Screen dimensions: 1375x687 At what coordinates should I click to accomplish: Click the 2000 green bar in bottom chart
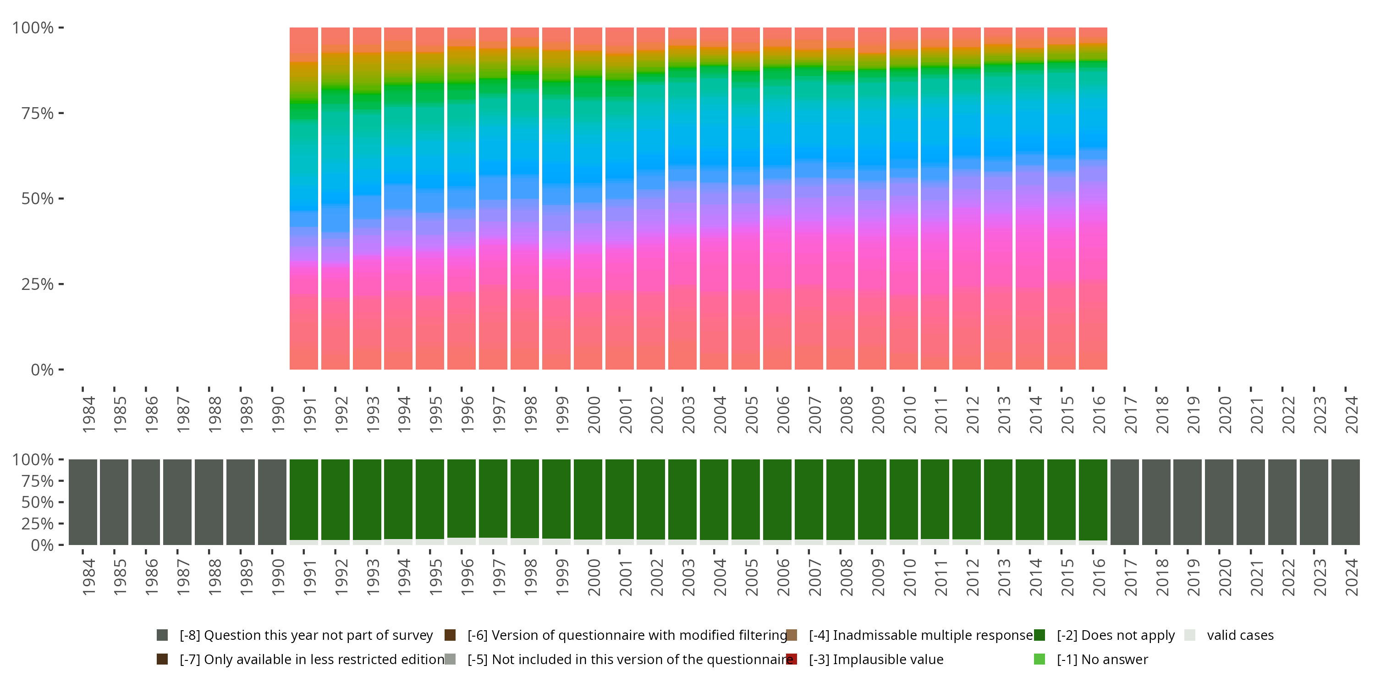click(588, 499)
